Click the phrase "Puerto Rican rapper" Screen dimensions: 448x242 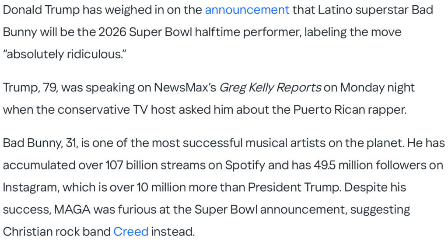(339, 109)
